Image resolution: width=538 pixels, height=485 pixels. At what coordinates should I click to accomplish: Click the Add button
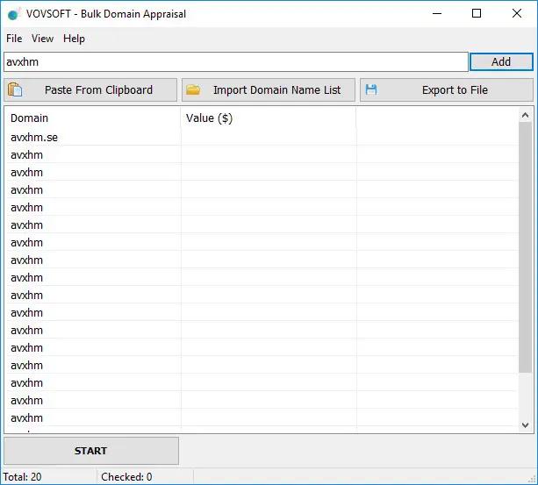[501, 61]
